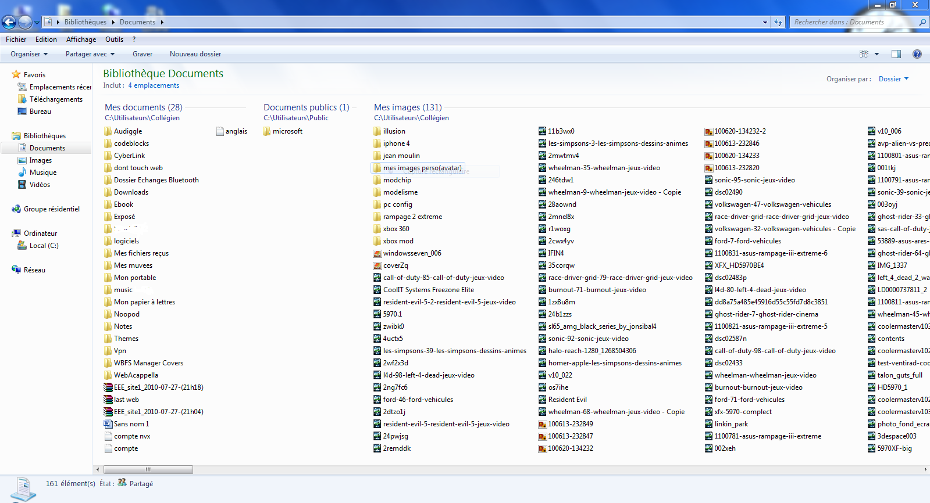Open the 4 emplacements link

pos(154,85)
